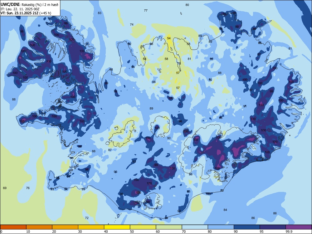
Task: Click the 'Rakastig (%) í 2 m hæð' label
Action: (x=39, y=5)
